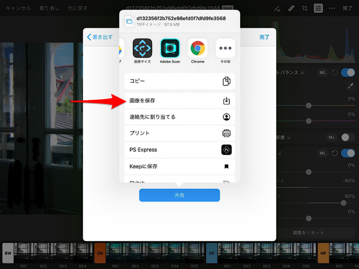Click ML button for white balance
The image size is (359, 269).
click(323, 73)
